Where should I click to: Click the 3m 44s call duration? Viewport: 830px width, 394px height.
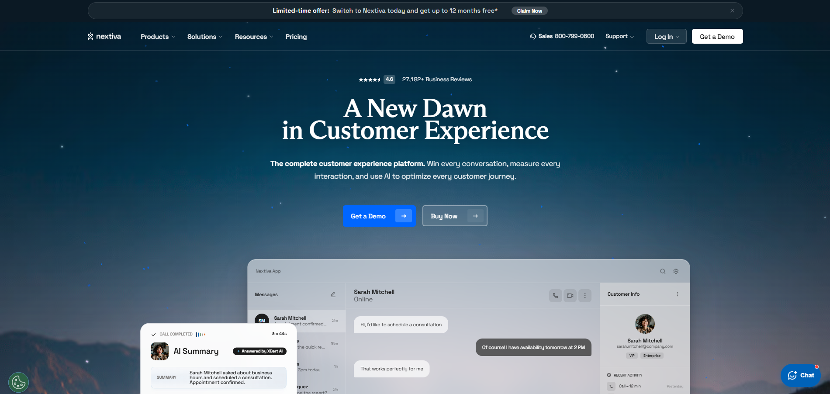pos(279,334)
